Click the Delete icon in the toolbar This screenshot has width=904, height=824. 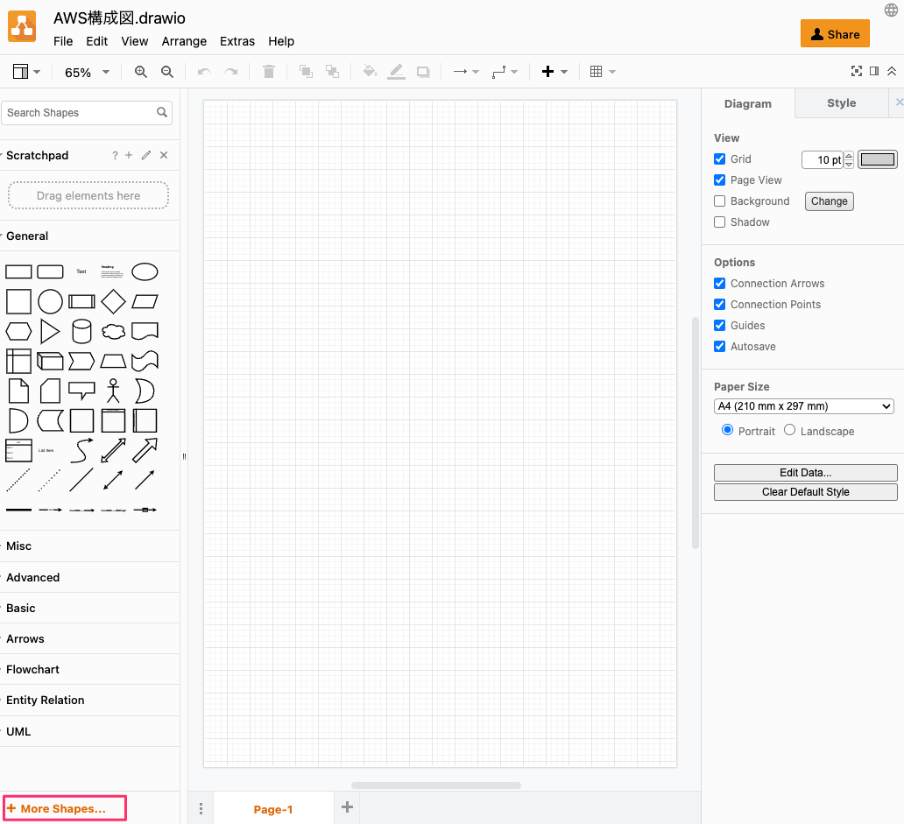pyautogui.click(x=268, y=72)
